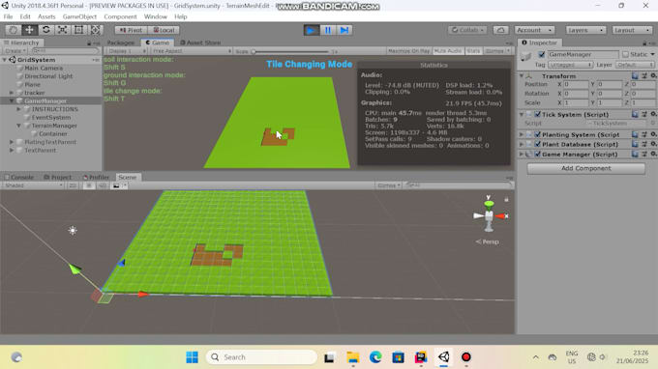Expand the INSTRUCTIONS hierarchy item
Viewport: 658px width, 369px height.
pyautogui.click(x=19, y=109)
